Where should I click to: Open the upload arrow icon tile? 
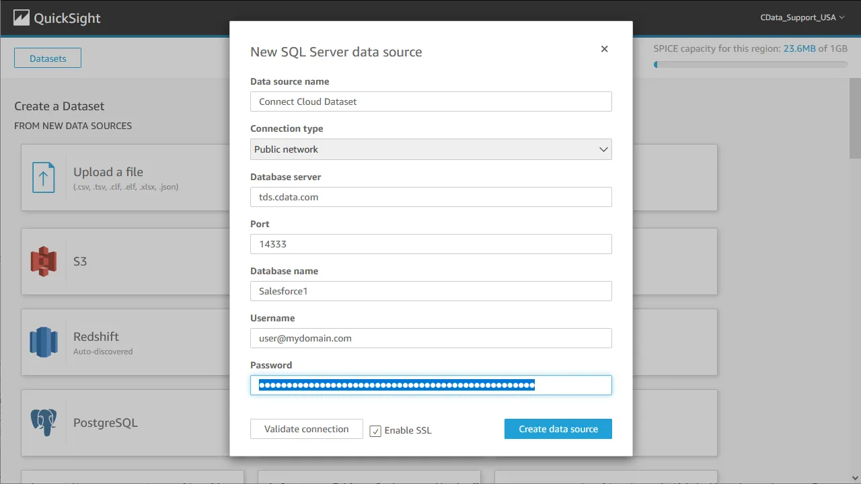click(44, 177)
